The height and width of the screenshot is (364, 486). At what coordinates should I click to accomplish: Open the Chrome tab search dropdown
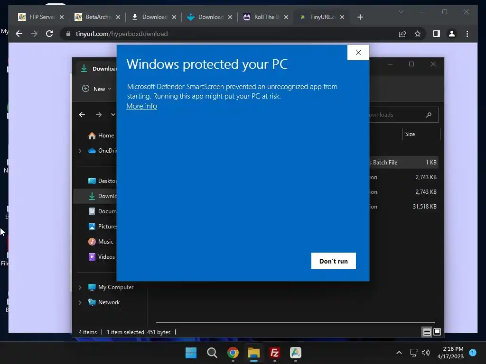click(401, 12)
